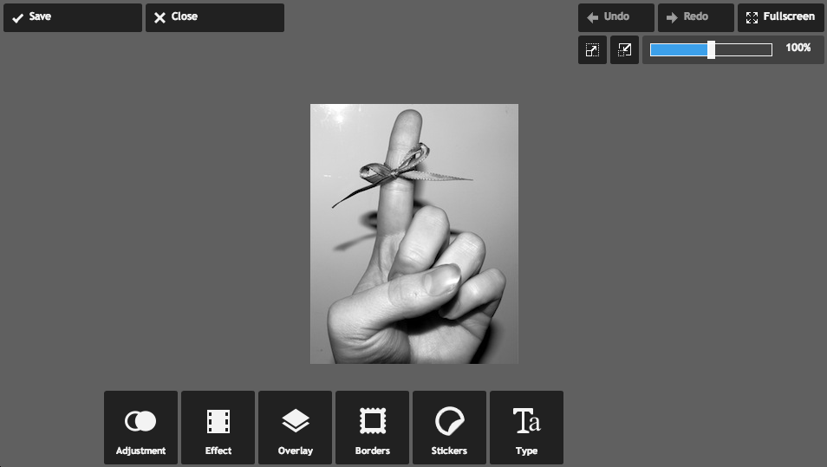Image resolution: width=827 pixels, height=467 pixels.
Task: Switch editor to Fullscreen
Action: pyautogui.click(x=780, y=17)
